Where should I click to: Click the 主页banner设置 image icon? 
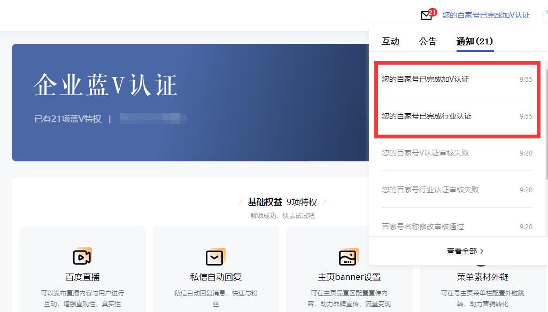coord(349,257)
